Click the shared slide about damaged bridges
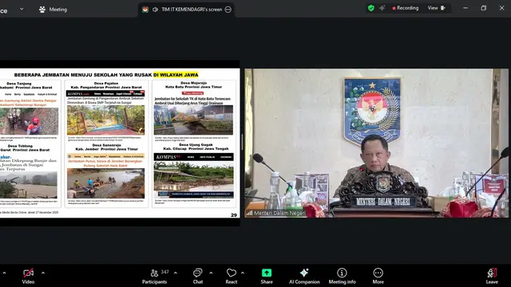The image size is (511, 287). 120,143
